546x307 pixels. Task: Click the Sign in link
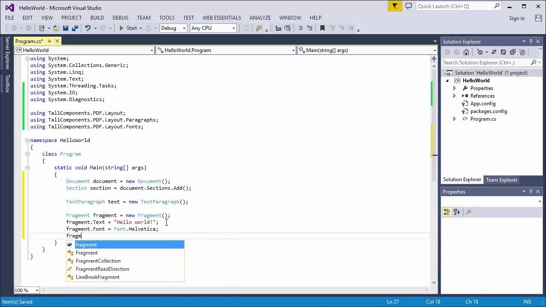click(517, 18)
